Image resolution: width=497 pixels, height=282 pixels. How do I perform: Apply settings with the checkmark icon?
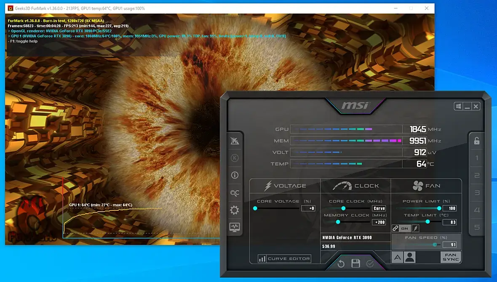[370, 263]
